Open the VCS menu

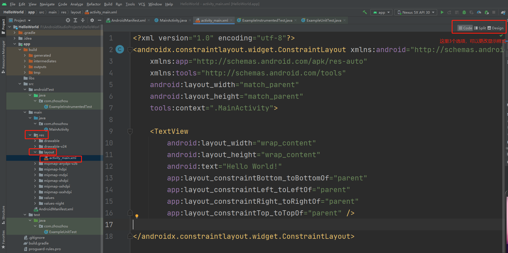point(142,4)
